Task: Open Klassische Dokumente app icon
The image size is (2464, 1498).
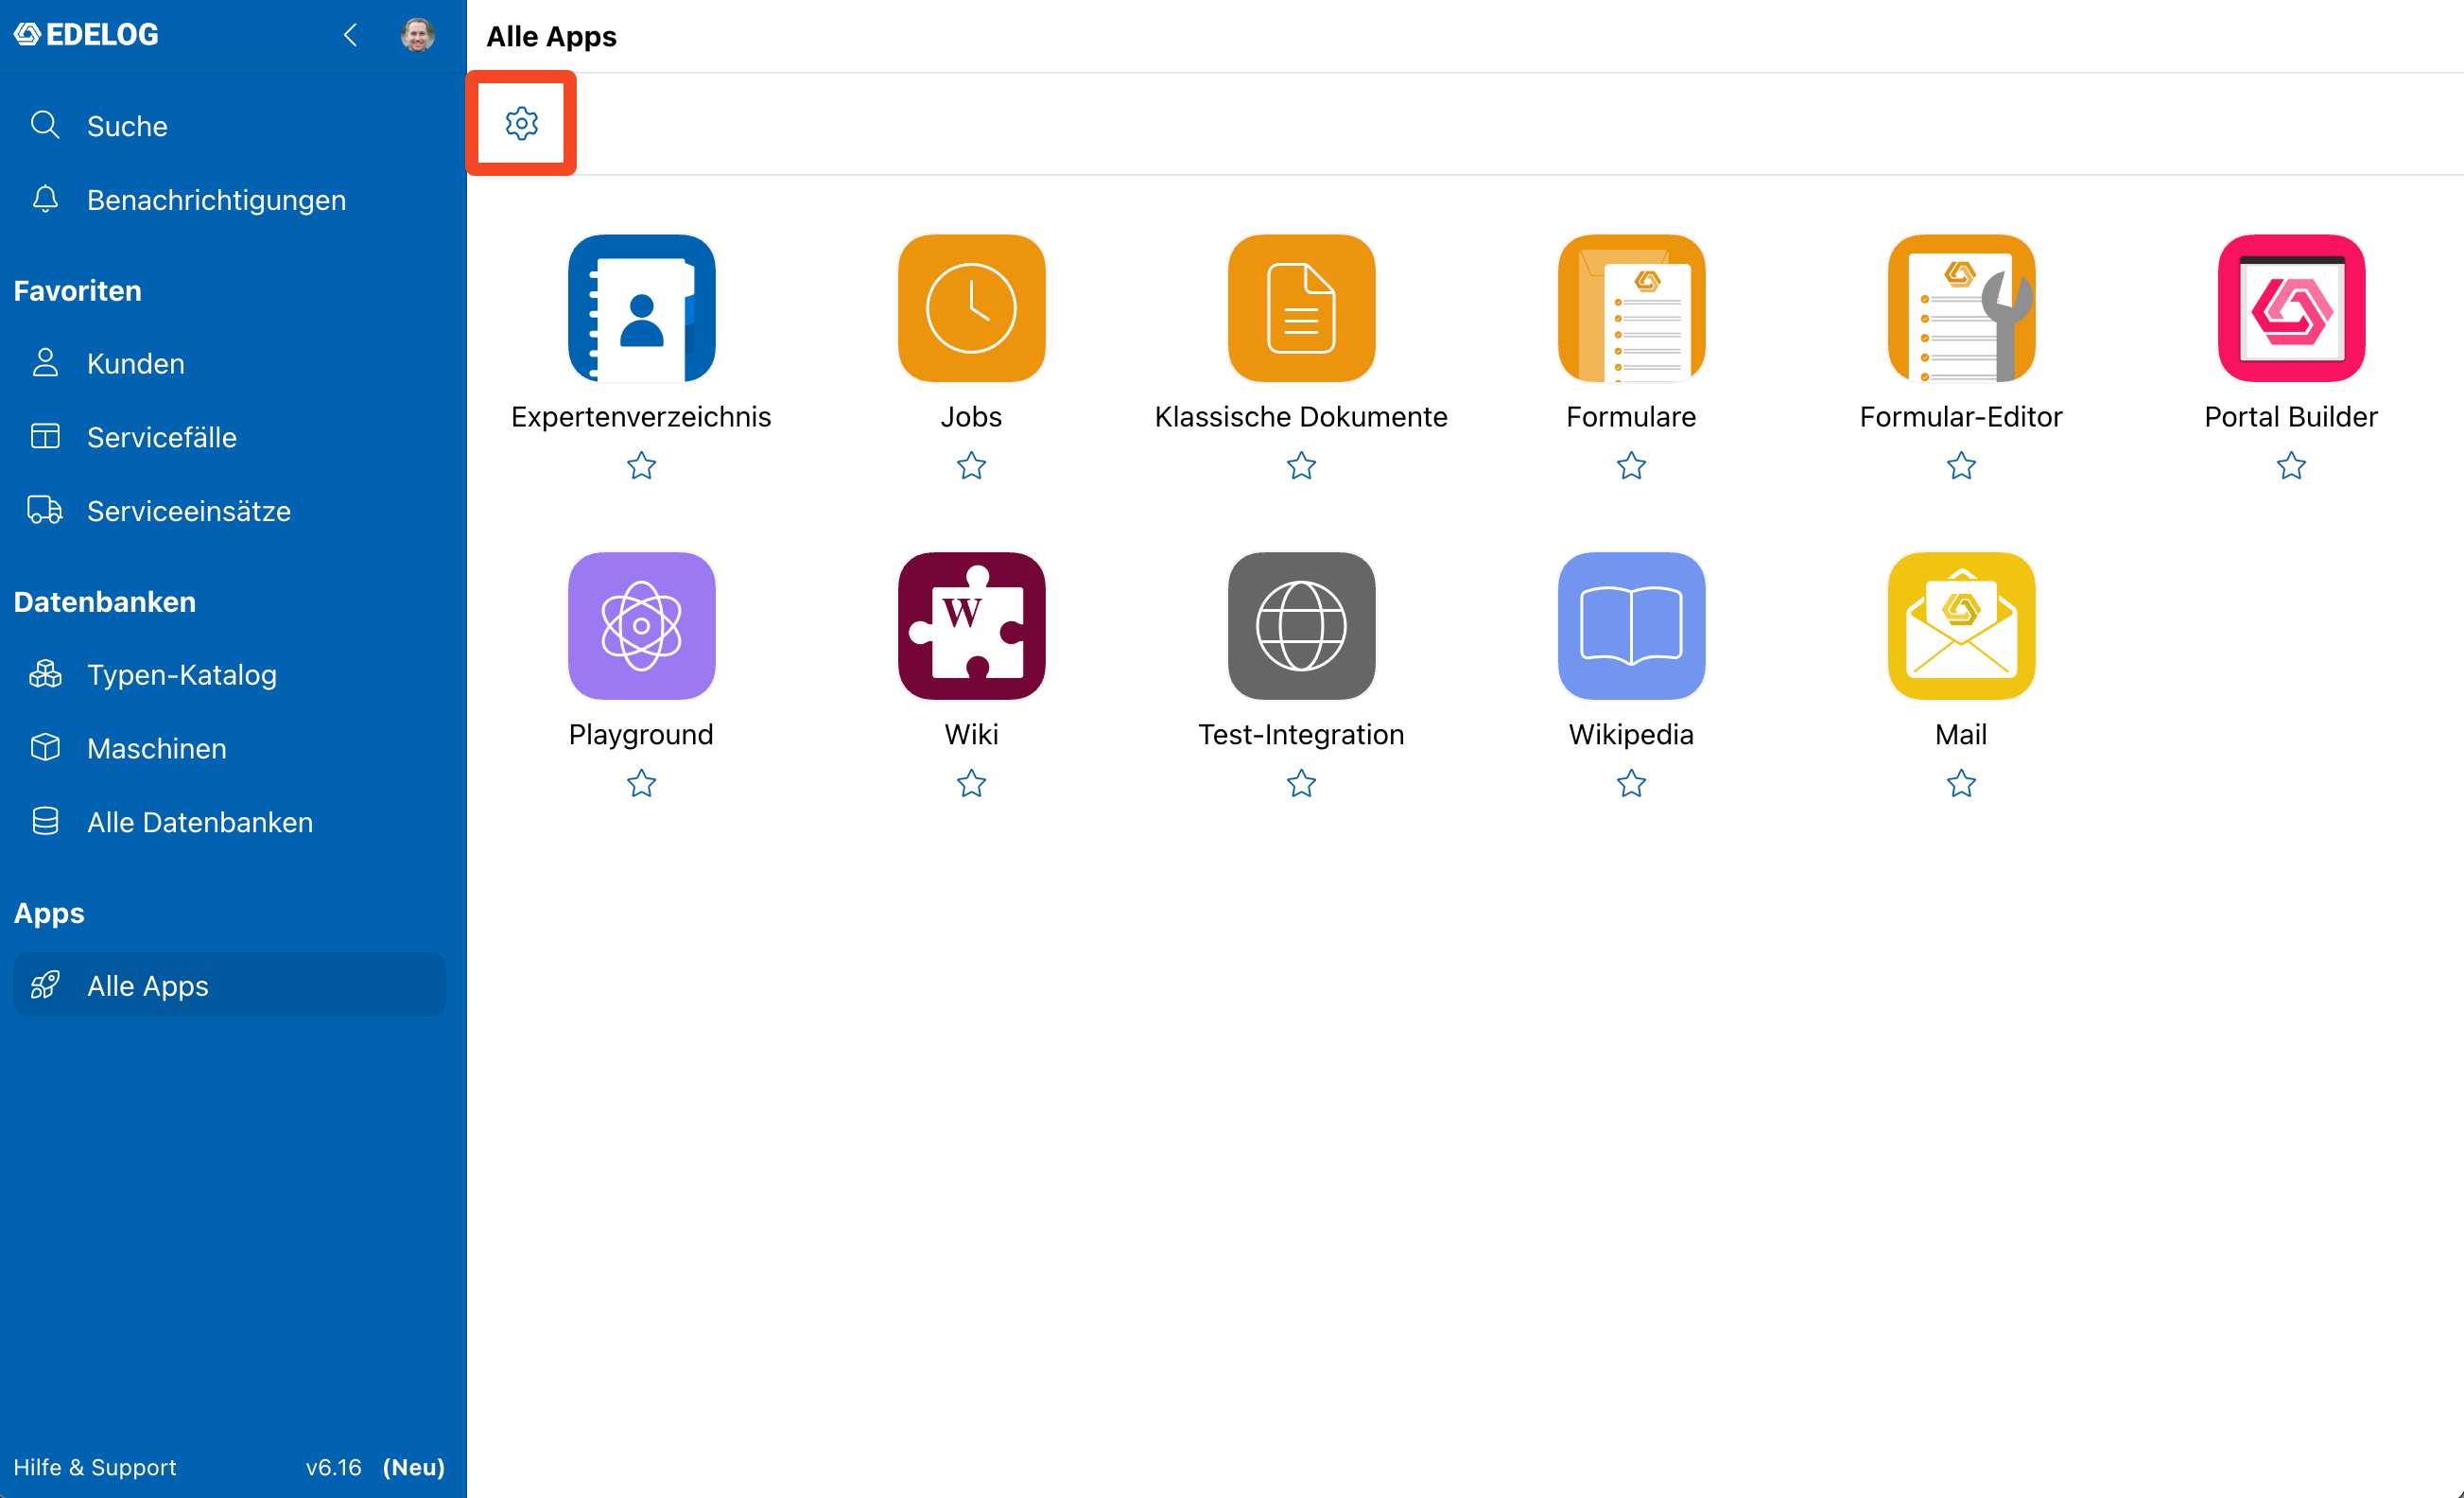Action: coord(1301,308)
